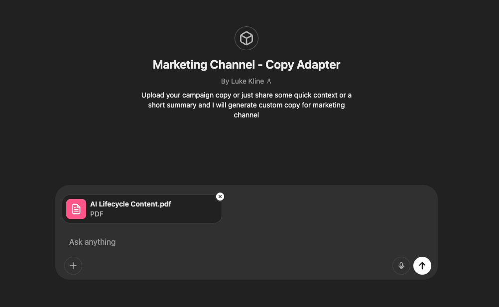
Task: Click the PDF label under the filename
Action: (x=96, y=214)
